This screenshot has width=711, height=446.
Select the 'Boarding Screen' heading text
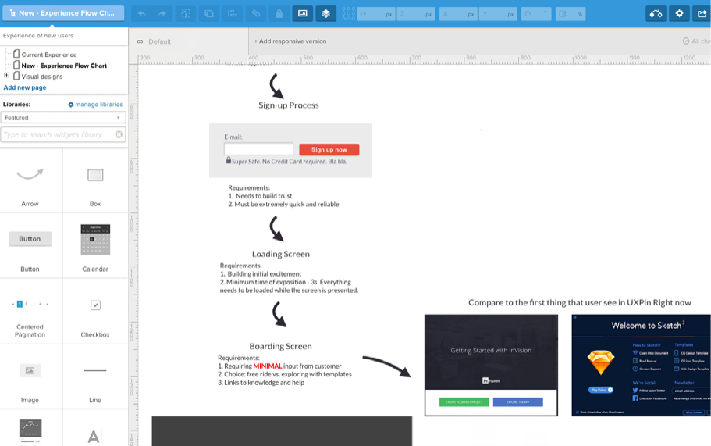(281, 346)
